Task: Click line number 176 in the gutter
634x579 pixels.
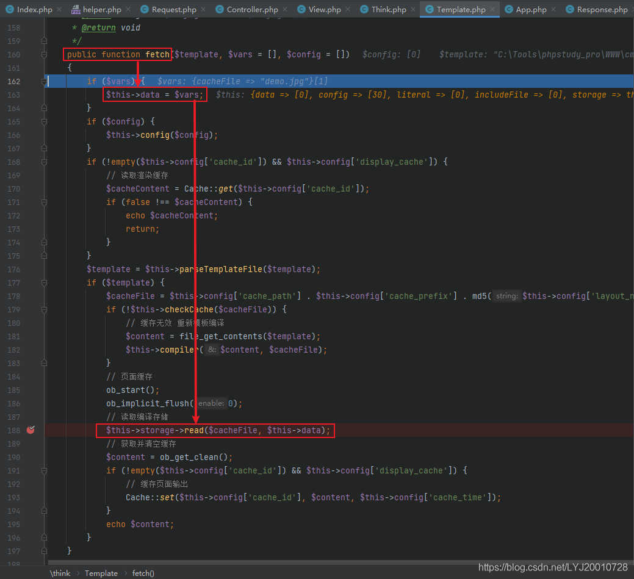Action: coord(14,269)
